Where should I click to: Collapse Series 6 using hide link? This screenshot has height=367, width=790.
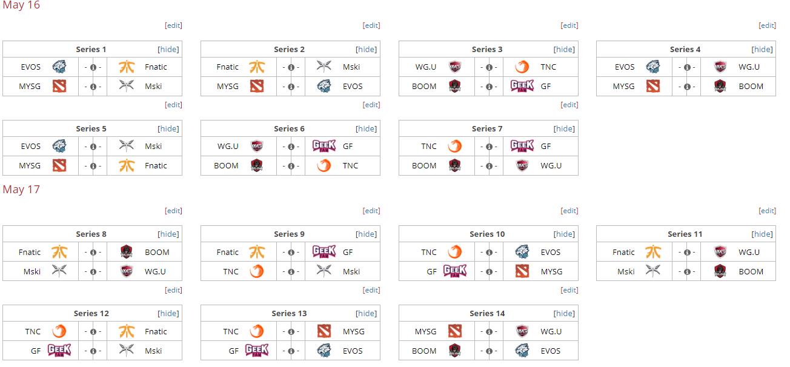(x=366, y=129)
